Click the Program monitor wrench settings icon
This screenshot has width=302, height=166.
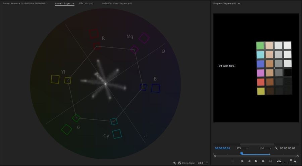(276, 148)
